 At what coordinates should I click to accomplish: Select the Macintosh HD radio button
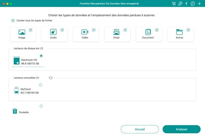[41, 56]
